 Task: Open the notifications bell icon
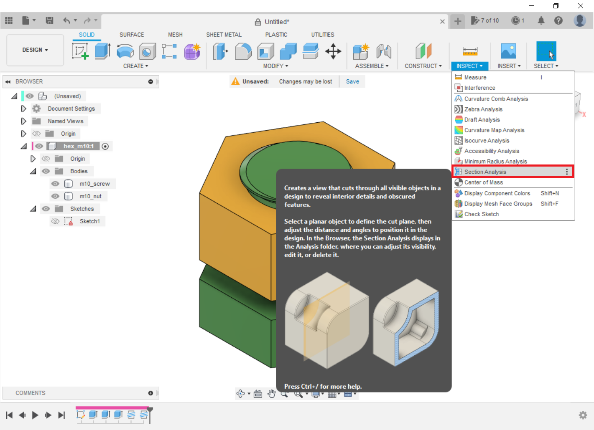[x=541, y=20]
